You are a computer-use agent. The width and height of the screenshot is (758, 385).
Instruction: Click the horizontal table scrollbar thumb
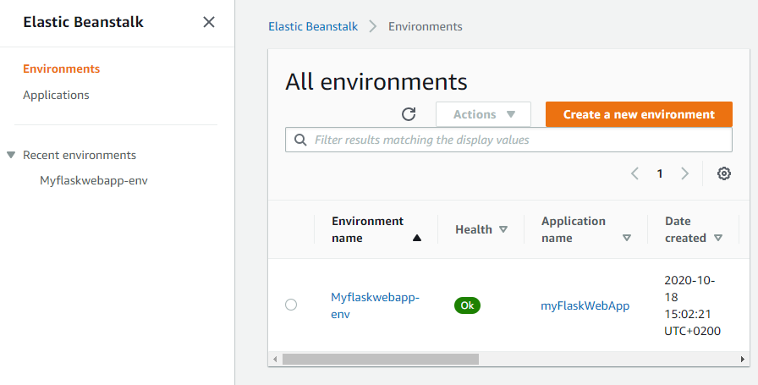[381, 359]
